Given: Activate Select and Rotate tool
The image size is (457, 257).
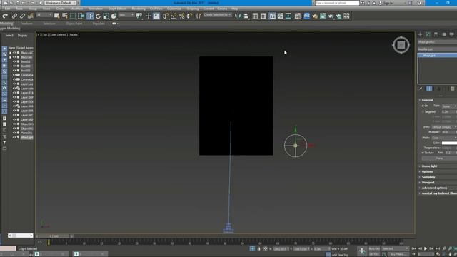Looking at the screenshot, I should click(98, 16).
